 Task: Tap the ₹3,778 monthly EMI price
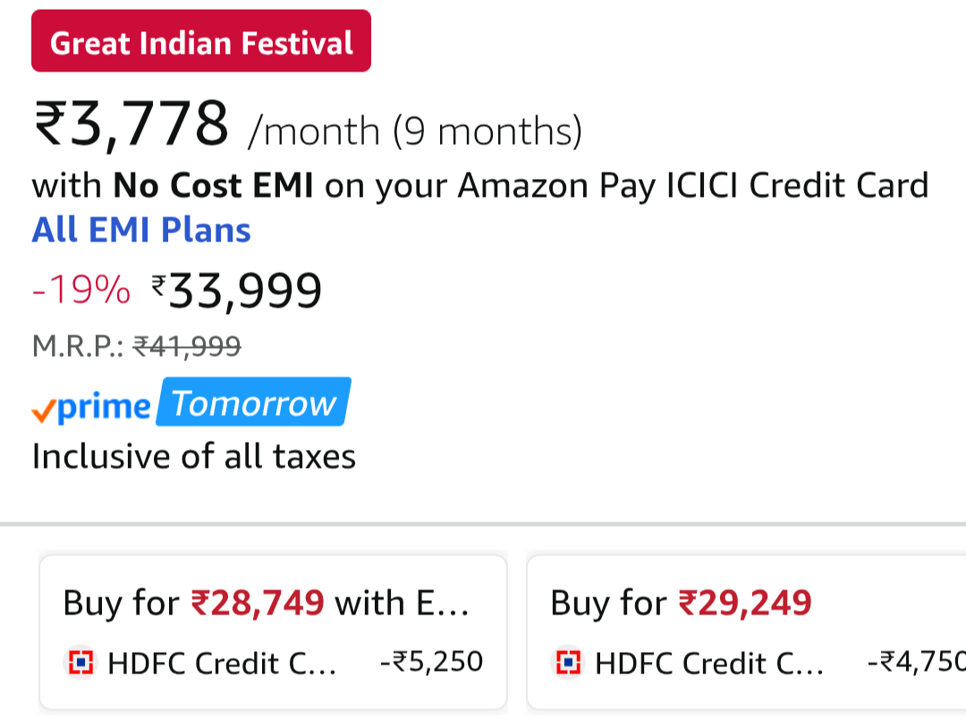tap(131, 125)
